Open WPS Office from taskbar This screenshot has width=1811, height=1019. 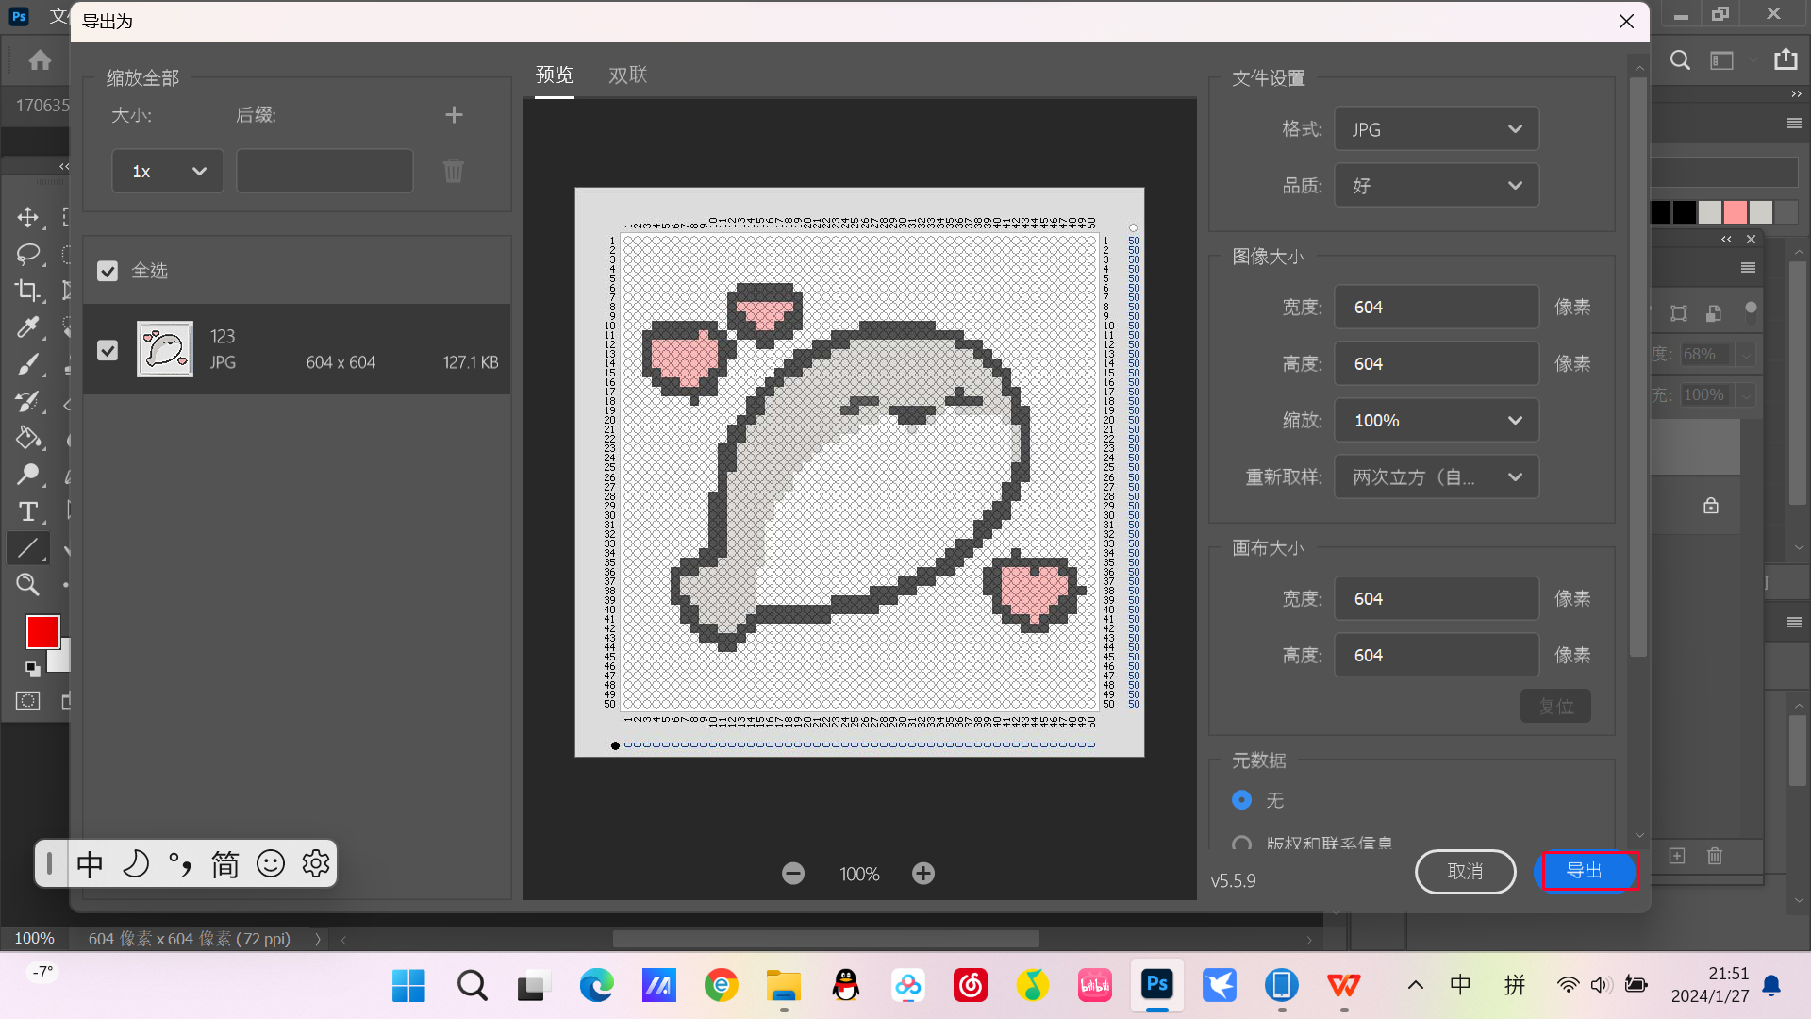click(1344, 986)
